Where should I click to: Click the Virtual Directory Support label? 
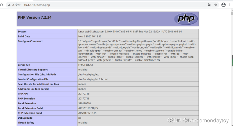[33, 70]
